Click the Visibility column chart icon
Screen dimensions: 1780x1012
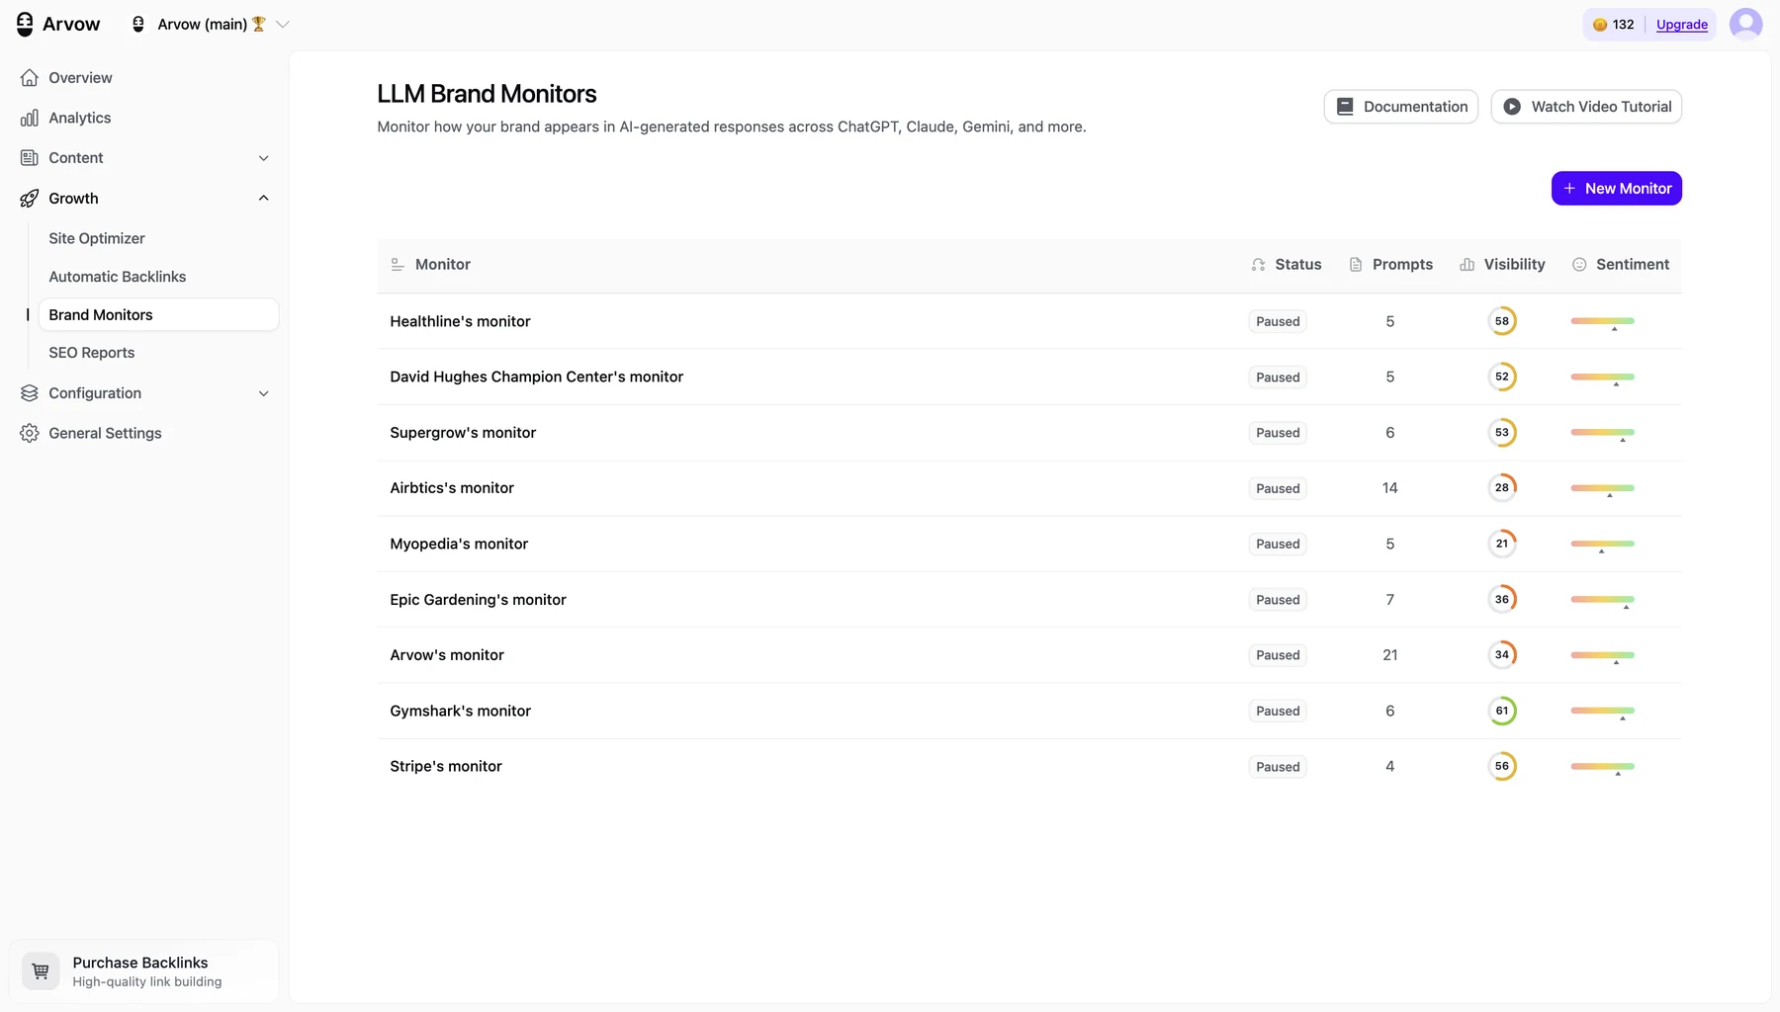[1468, 265]
